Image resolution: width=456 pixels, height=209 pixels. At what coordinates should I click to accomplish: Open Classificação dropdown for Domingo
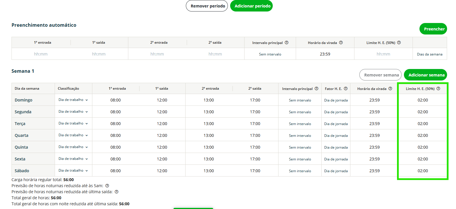[x=73, y=100]
